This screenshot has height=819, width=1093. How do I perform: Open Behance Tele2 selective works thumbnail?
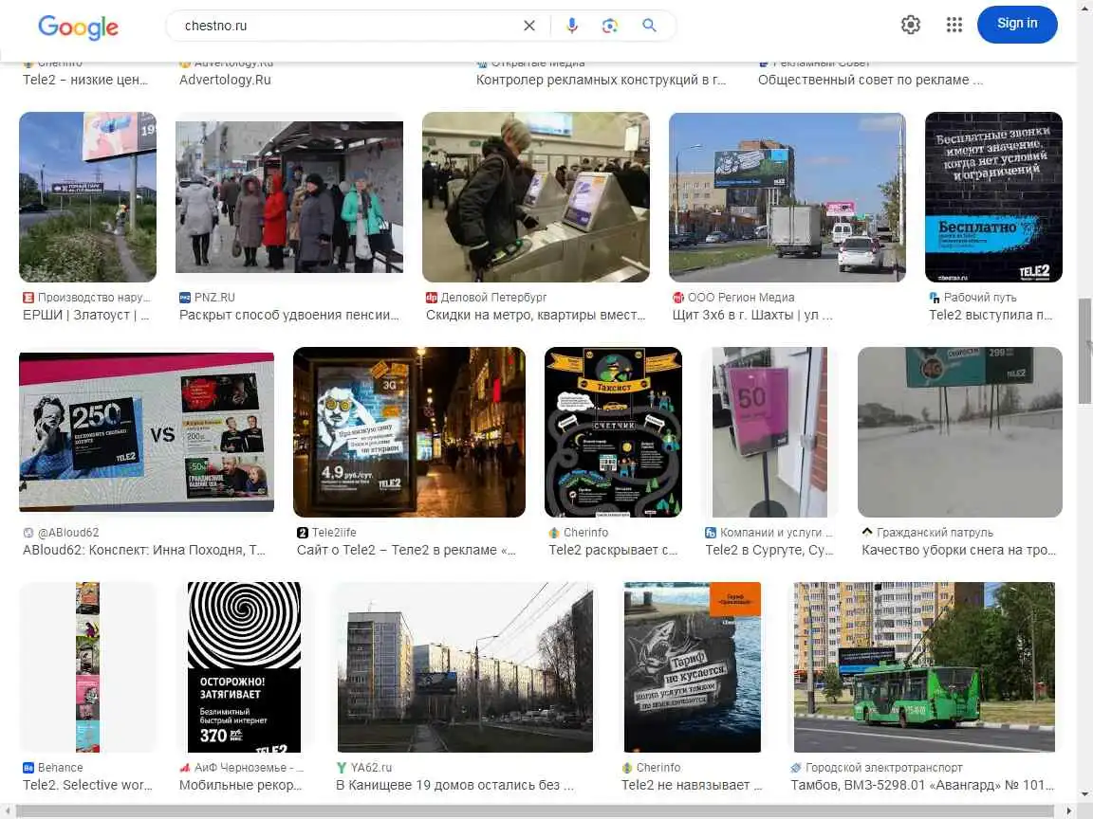coord(88,667)
